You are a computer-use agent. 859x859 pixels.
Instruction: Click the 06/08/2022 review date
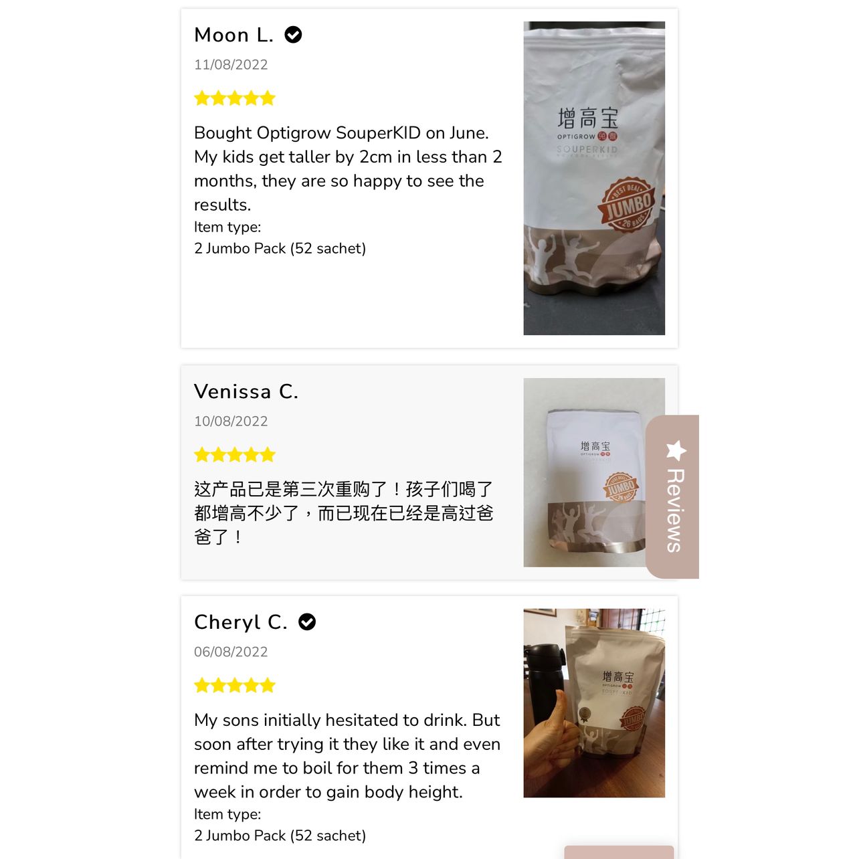pyautogui.click(x=231, y=652)
